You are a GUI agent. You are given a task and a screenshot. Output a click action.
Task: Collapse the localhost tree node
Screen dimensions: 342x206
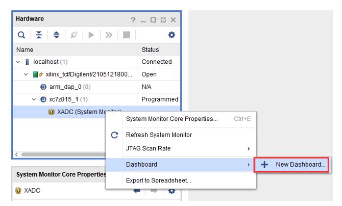(19, 62)
